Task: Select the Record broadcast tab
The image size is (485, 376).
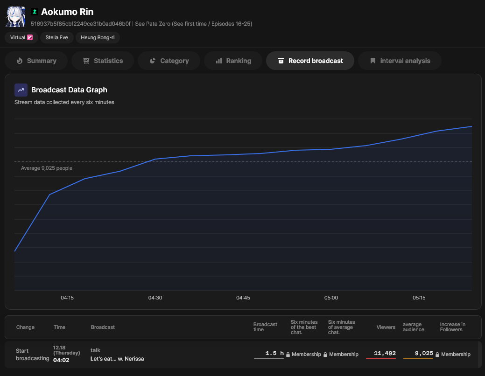Action: tap(310, 61)
